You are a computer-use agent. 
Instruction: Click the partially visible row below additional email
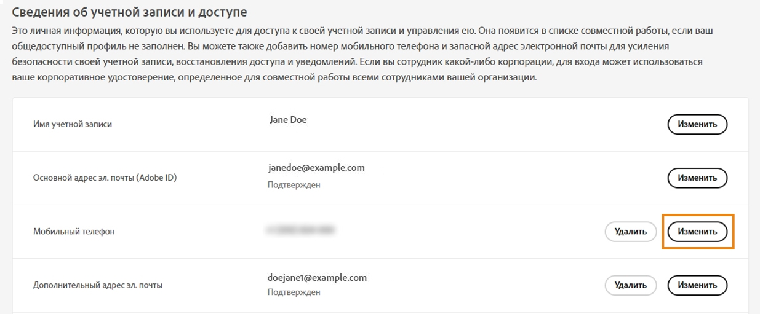pyautogui.click(x=380, y=312)
